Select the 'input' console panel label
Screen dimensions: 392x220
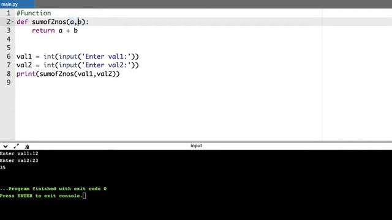pyautogui.click(x=196, y=145)
